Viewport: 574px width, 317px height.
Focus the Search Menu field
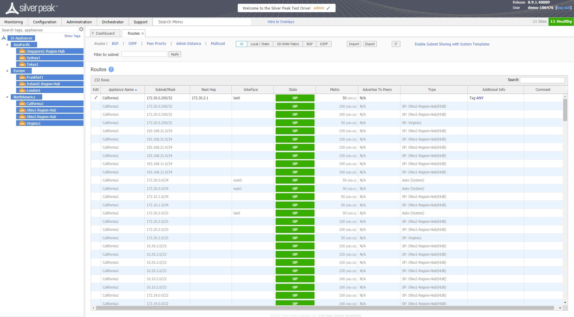pyautogui.click(x=202, y=22)
